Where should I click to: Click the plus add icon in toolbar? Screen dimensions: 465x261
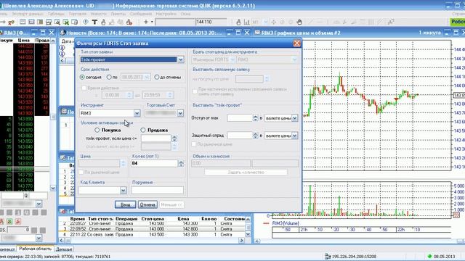click(x=145, y=22)
